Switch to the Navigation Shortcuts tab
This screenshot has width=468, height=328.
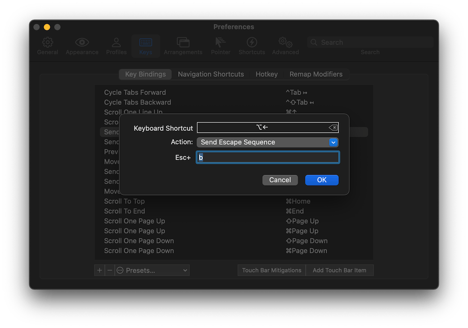tap(211, 74)
